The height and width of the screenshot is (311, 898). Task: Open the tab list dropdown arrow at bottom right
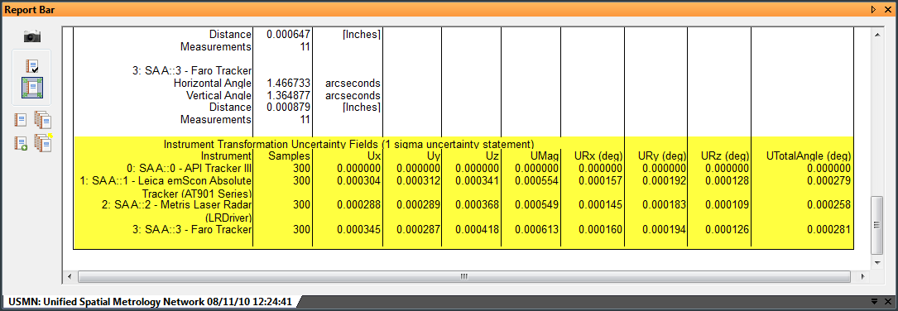coord(875,301)
